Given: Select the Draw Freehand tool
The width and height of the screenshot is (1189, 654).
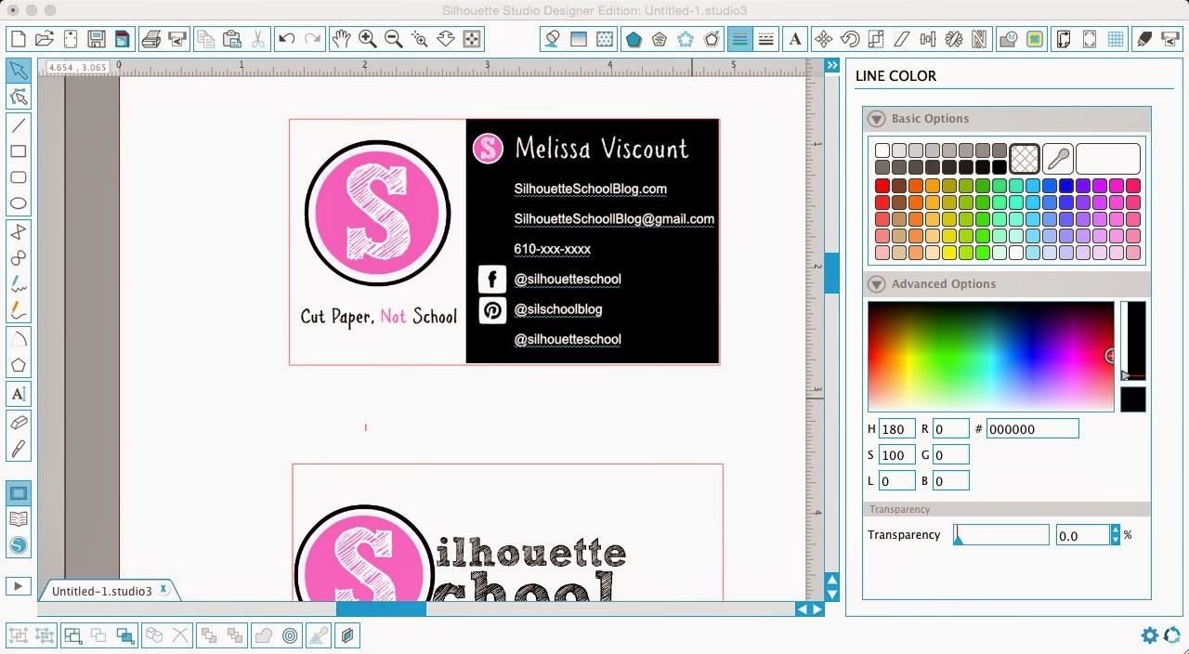Looking at the screenshot, I should 19,283.
